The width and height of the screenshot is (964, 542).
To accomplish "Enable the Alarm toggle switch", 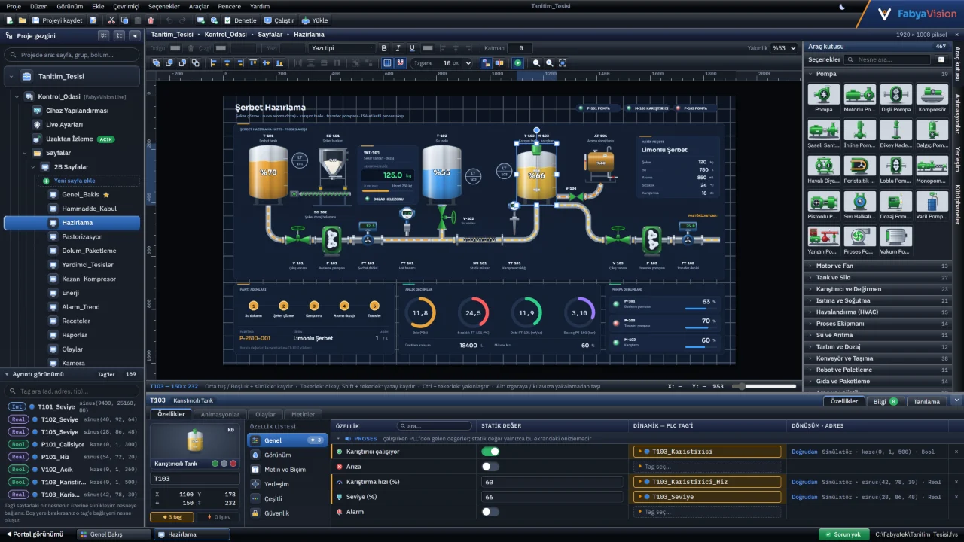I will click(490, 512).
